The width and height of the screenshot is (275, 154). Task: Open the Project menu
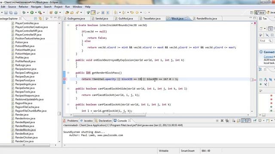point(58,7)
